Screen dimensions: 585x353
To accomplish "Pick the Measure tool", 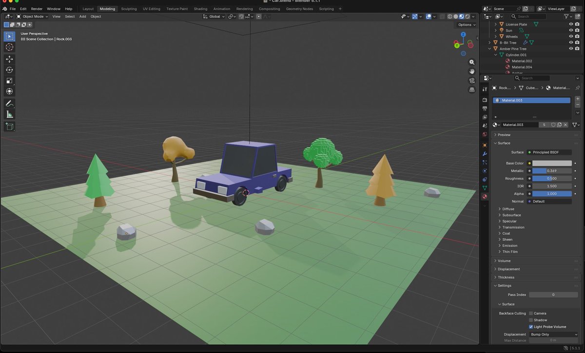I will [x=9, y=114].
